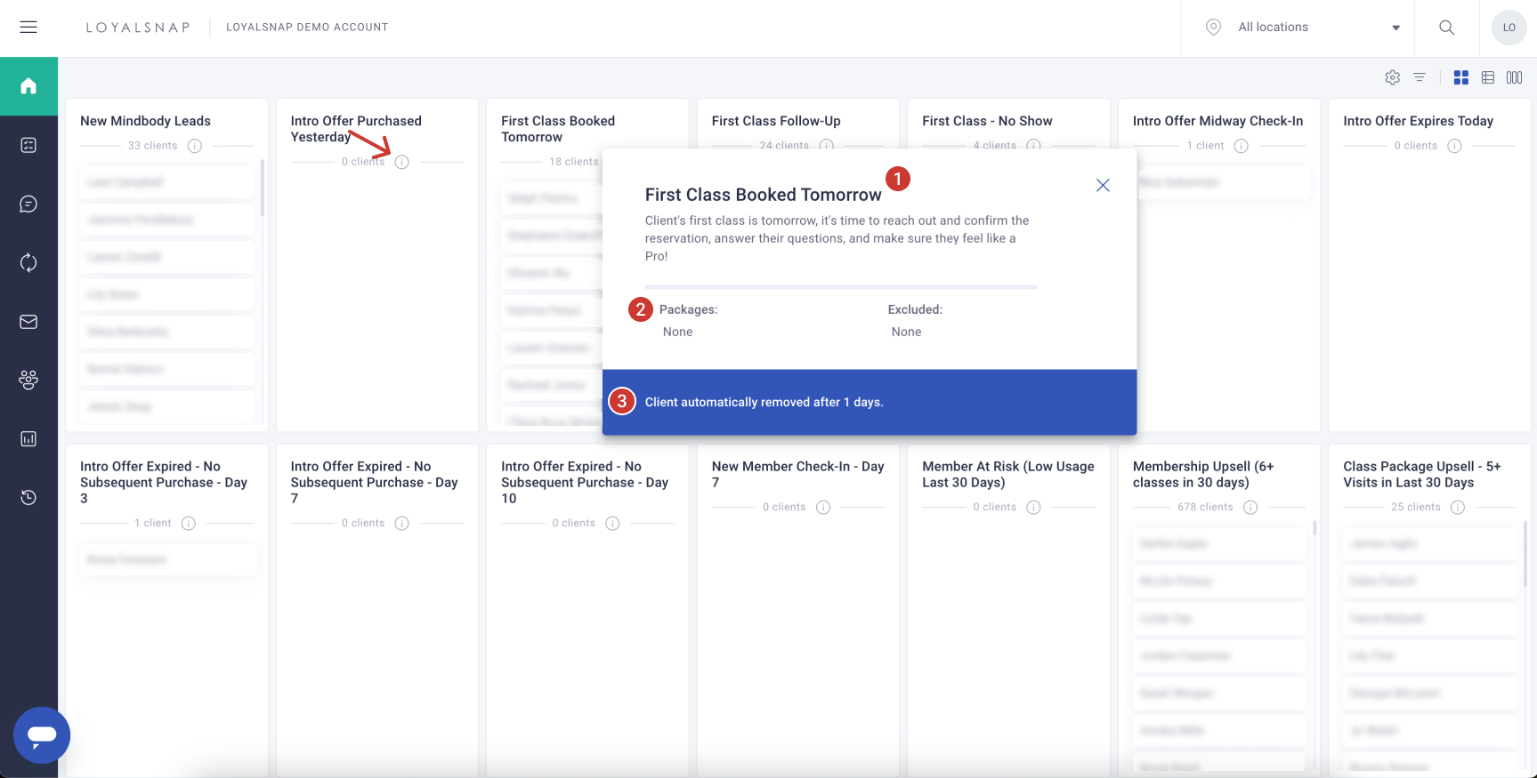This screenshot has height=778, width=1537.
Task: Show info for Intro Offer Purchased Yesterday
Action: coord(402,162)
